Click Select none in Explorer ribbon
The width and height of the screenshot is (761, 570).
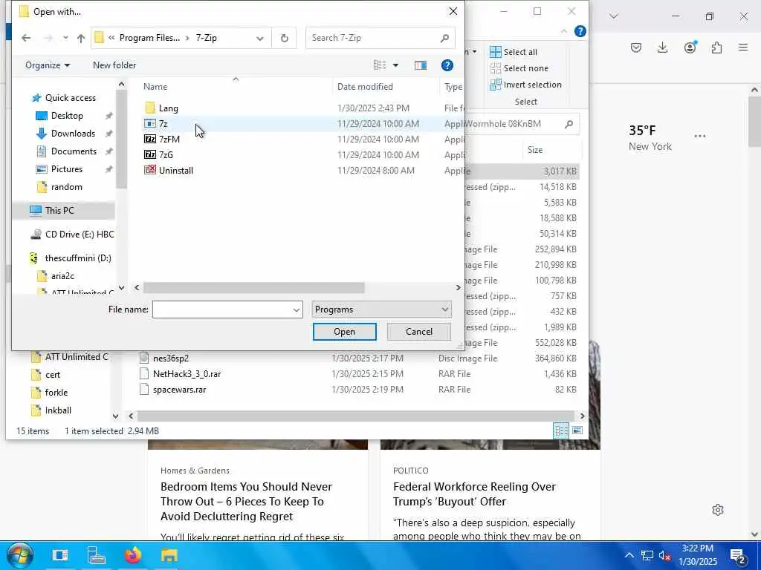coord(519,68)
